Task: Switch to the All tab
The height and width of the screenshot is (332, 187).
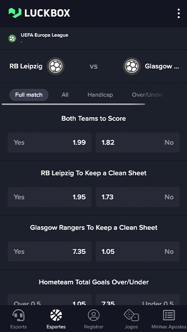Action: point(65,95)
